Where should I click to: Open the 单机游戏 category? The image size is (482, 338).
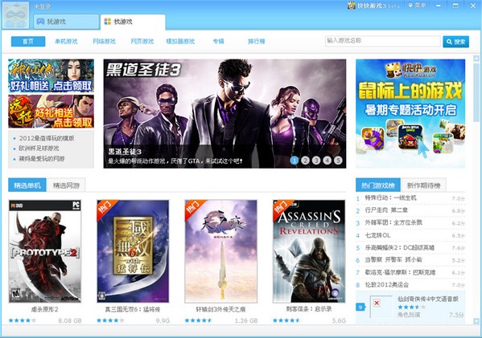[66, 42]
